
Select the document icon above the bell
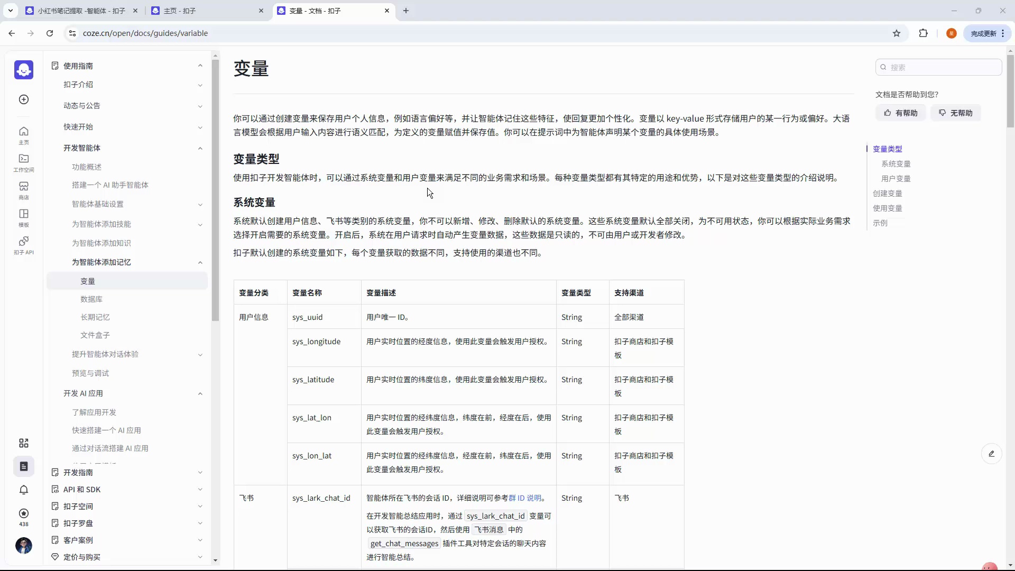23,466
